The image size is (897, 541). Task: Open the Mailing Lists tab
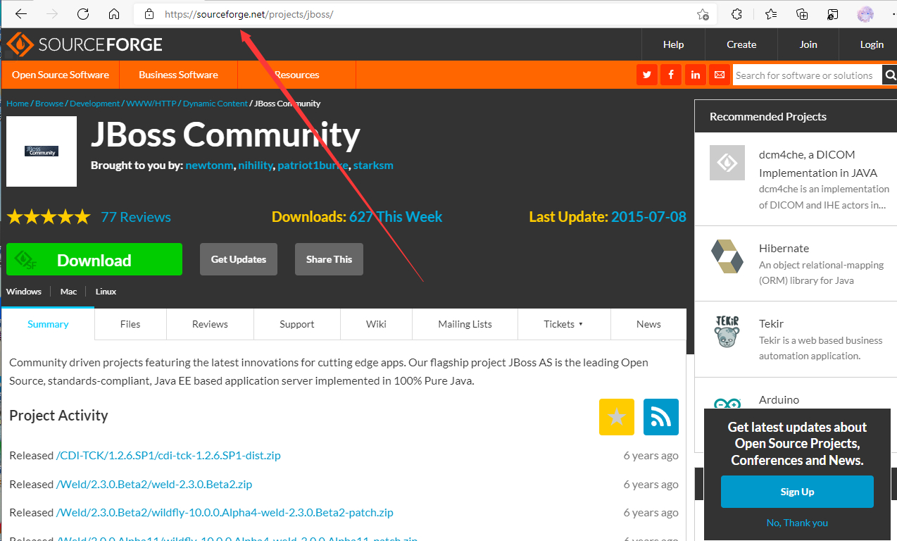465,324
